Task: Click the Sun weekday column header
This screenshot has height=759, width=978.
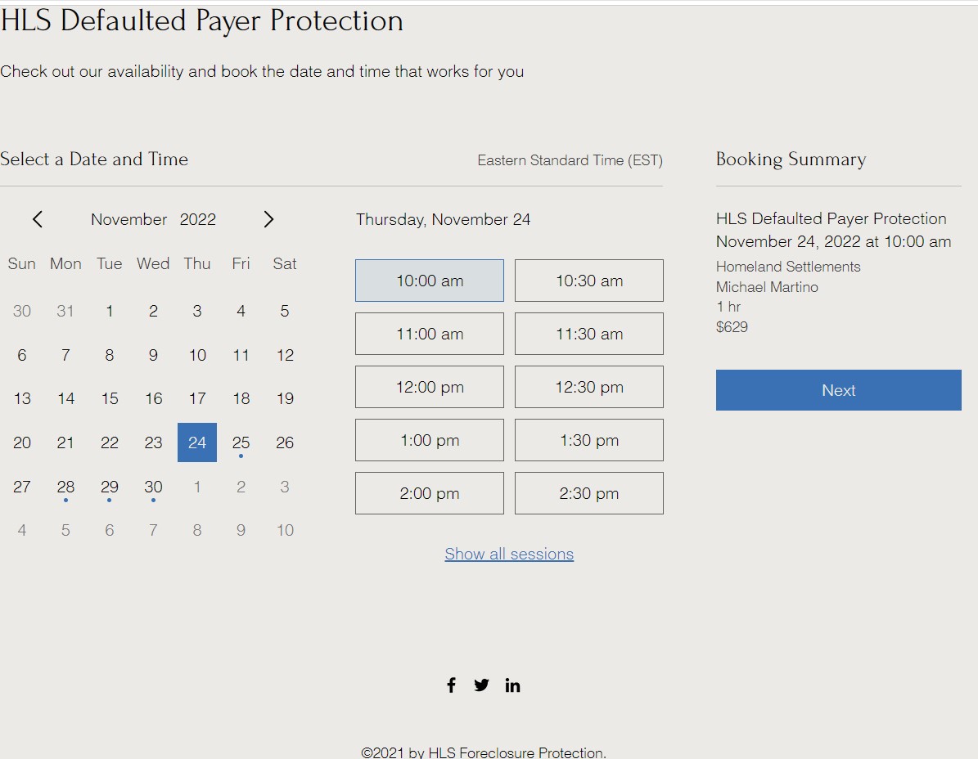Action: click(x=22, y=263)
